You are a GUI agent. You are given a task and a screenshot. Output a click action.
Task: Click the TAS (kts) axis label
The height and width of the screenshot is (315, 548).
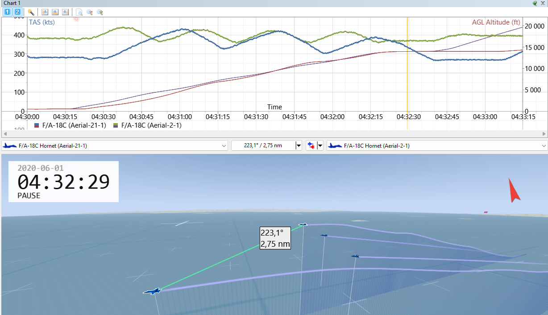pos(42,22)
